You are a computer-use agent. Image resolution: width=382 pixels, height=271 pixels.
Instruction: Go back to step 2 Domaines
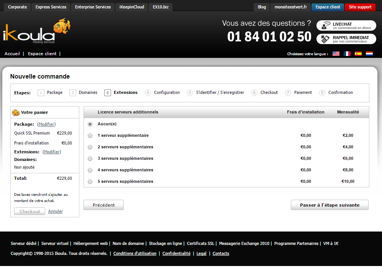pyautogui.click(x=88, y=92)
